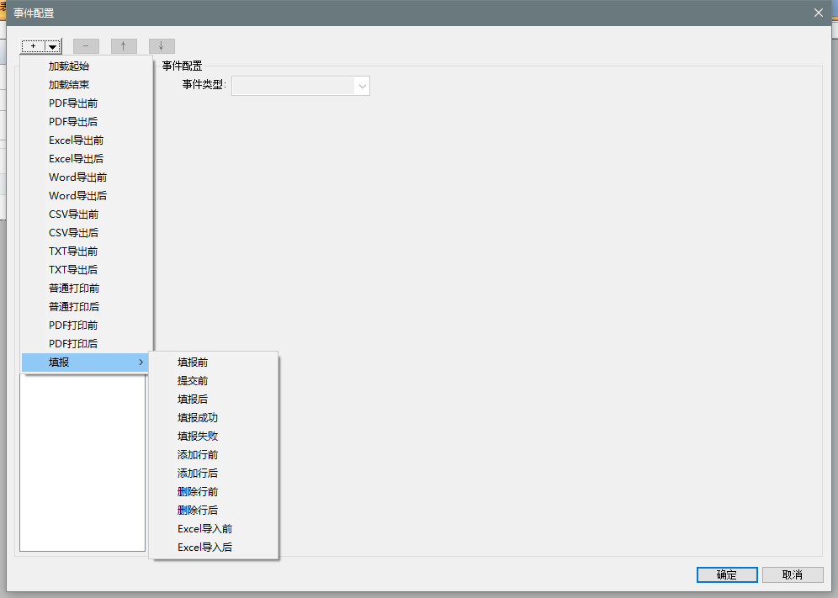The height and width of the screenshot is (598, 838).
Task: Select 提交前 in the submenu
Action: click(193, 381)
